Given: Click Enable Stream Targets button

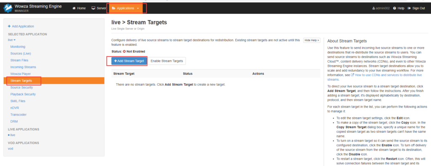Looking at the screenshot, I should pyautogui.click(x=167, y=61).
